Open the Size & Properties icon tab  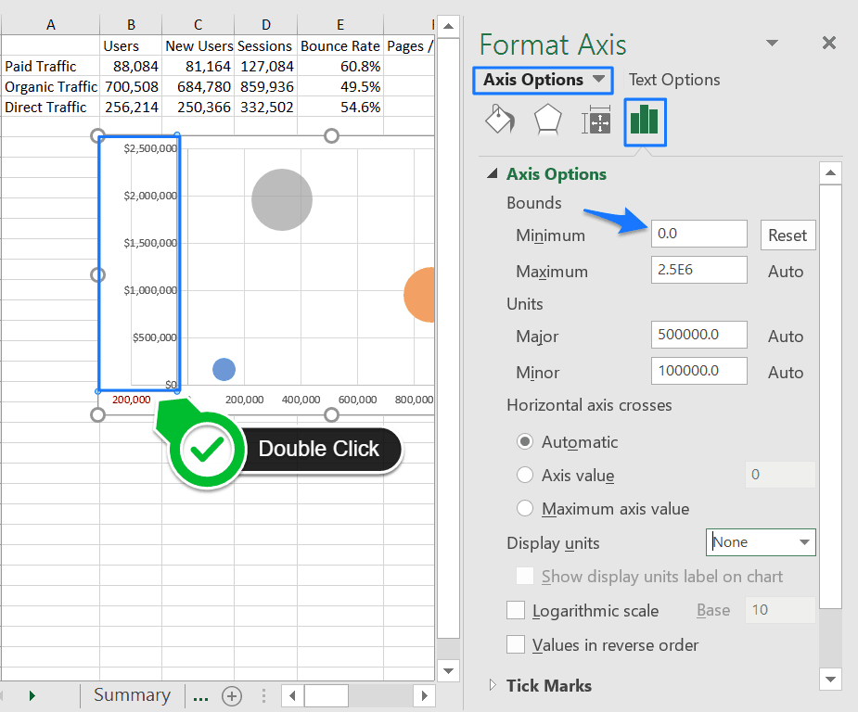[x=595, y=120]
